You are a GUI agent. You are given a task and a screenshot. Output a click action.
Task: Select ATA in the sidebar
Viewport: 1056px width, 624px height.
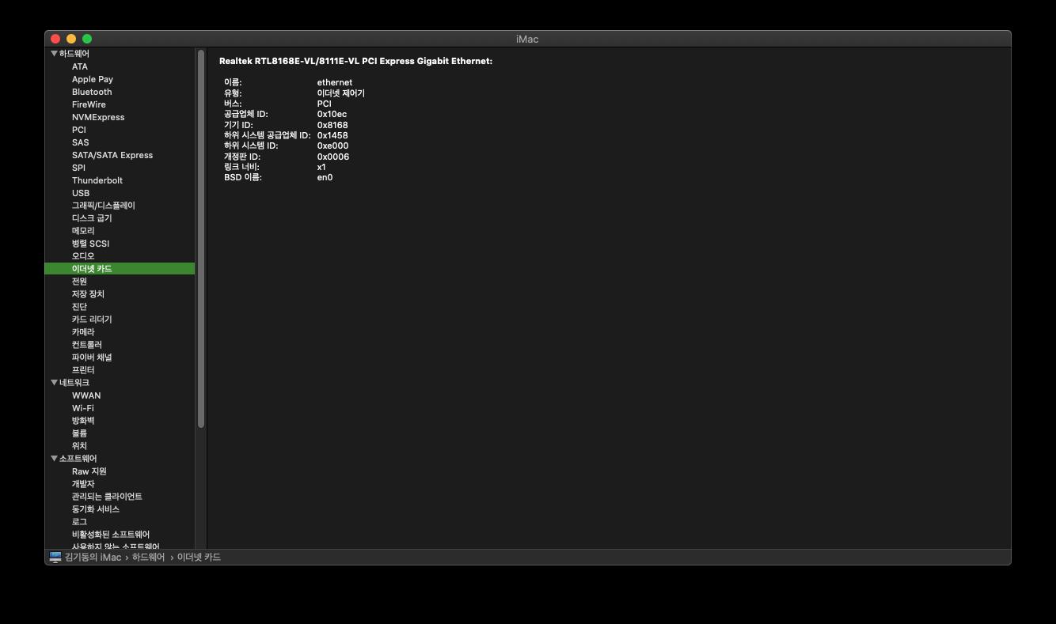(80, 66)
